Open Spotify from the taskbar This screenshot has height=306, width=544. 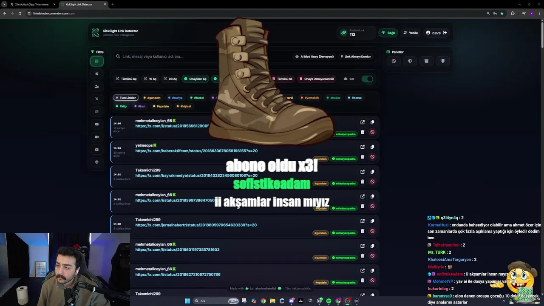pyautogui.click(x=329, y=301)
